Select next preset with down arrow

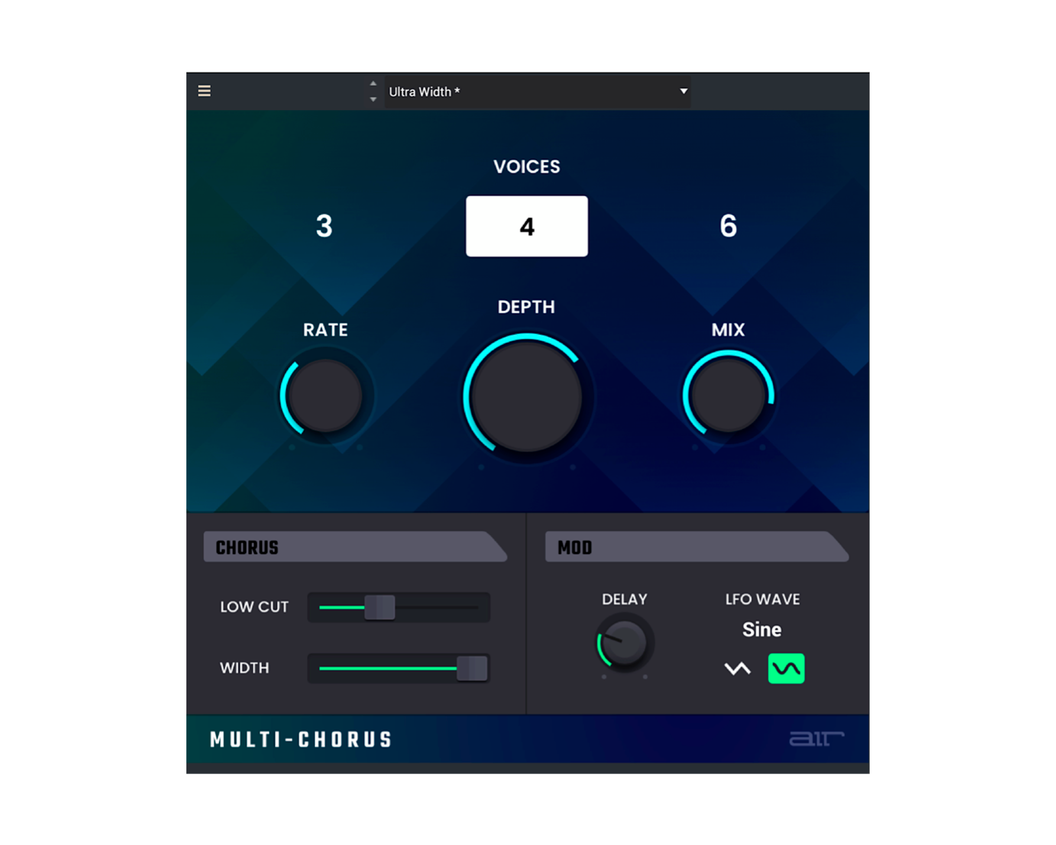(x=373, y=100)
